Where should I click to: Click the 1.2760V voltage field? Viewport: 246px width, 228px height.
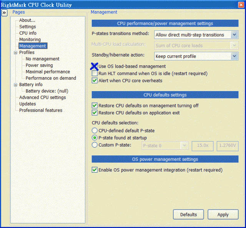pyautogui.click(x=228, y=146)
